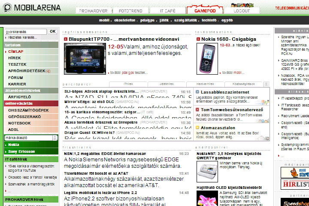Viewport: 309px width, 206px height.
Task: Open the IT CAFÉ site tab
Action: [168, 11]
